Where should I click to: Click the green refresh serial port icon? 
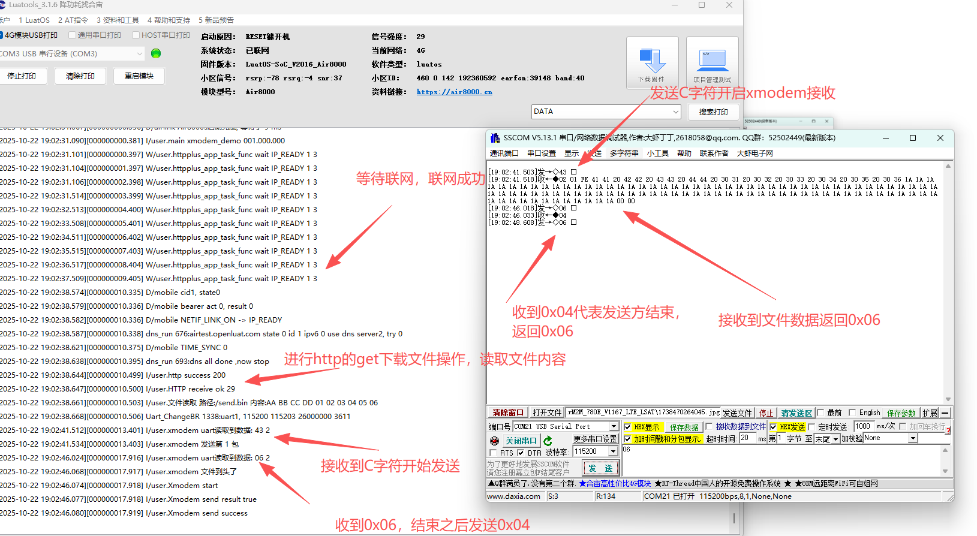click(x=548, y=441)
